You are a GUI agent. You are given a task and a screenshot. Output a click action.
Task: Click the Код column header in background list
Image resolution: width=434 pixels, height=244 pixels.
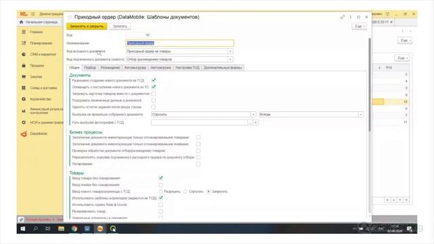point(389,68)
